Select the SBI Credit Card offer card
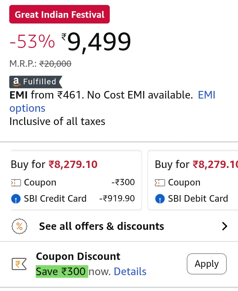 click(x=76, y=181)
